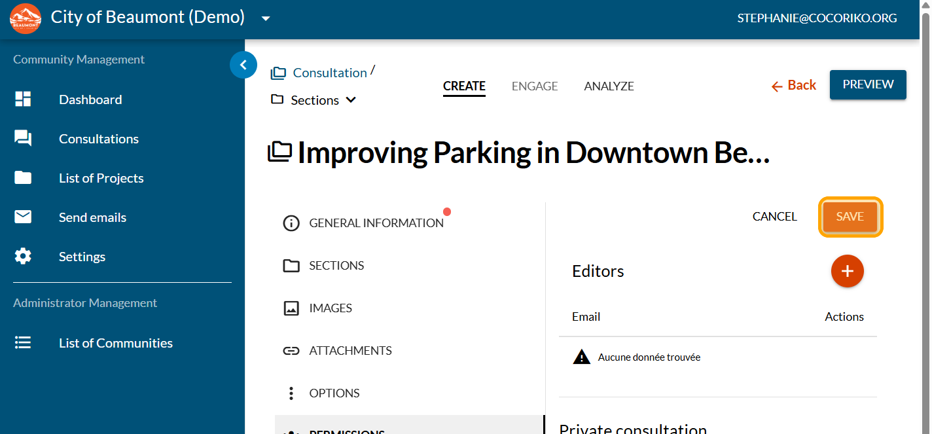Viewport: 932px width, 434px height.
Task: Switch to the ENGAGE tab
Action: pyautogui.click(x=535, y=86)
